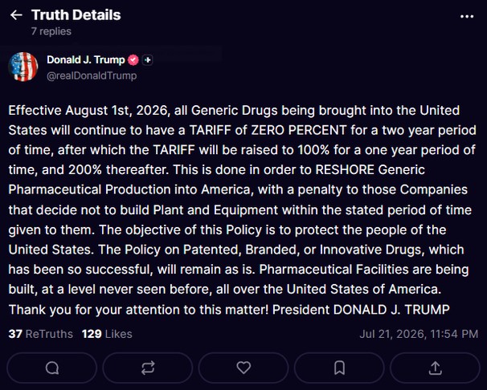View the 37 ReTruths list

click(41, 334)
